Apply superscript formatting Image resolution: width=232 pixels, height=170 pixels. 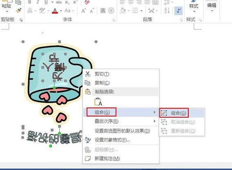(75, 2)
